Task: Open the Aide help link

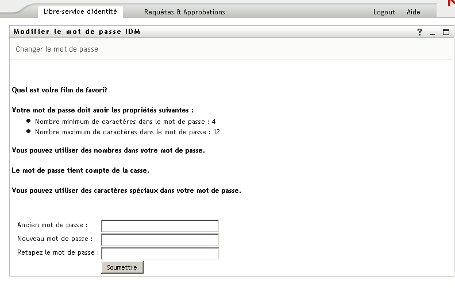Action: 413,11
